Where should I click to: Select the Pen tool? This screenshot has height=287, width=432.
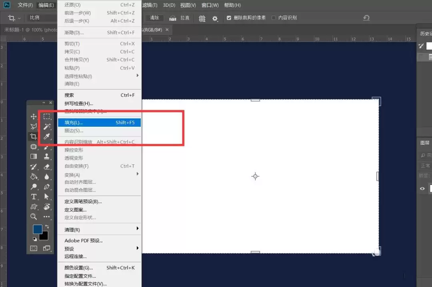47,187
